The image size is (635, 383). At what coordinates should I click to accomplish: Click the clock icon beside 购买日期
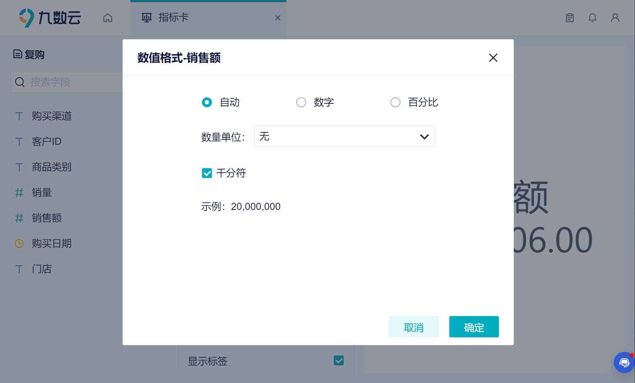(19, 244)
